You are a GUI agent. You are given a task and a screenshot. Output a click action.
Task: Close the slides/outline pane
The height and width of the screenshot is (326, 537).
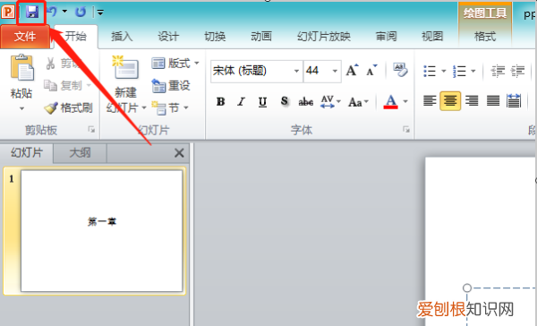pos(179,153)
